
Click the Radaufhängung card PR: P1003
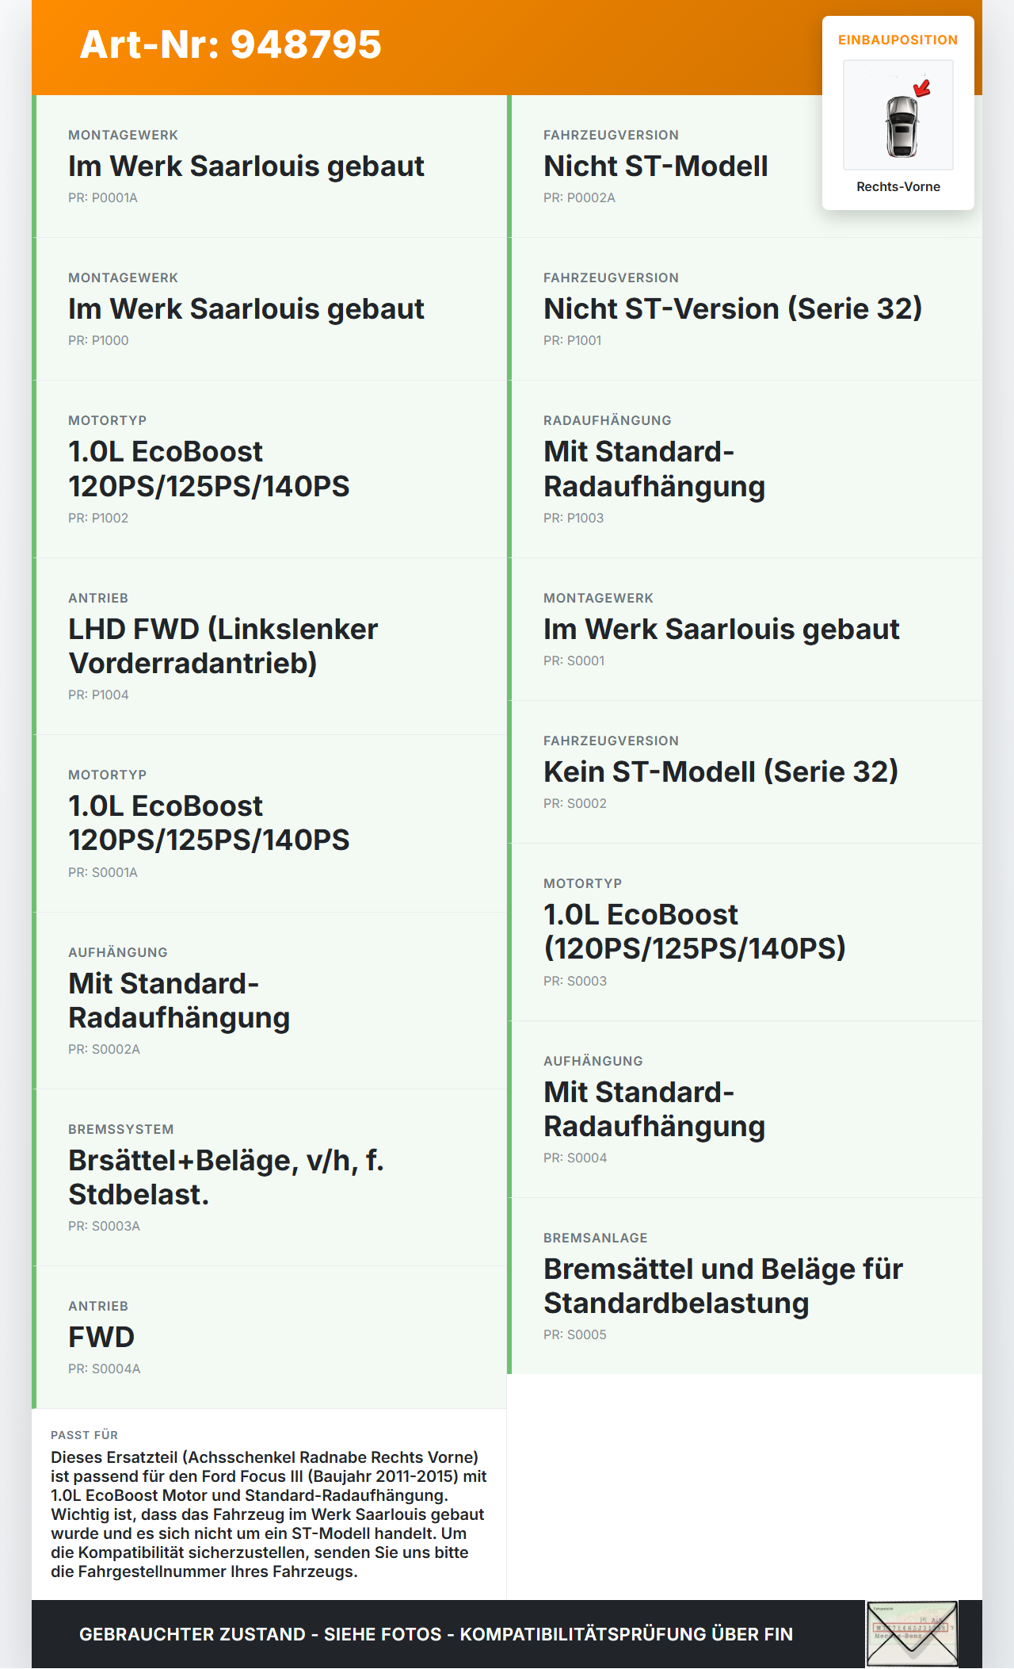(x=745, y=469)
